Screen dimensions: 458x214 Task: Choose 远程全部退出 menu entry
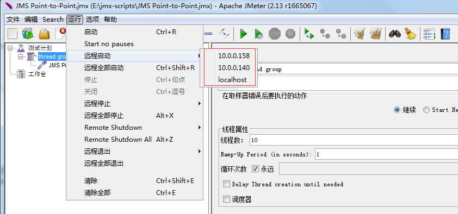[135, 163]
